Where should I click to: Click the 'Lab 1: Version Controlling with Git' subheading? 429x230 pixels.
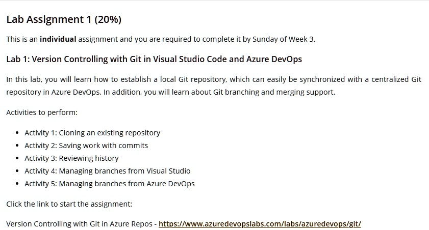click(154, 59)
